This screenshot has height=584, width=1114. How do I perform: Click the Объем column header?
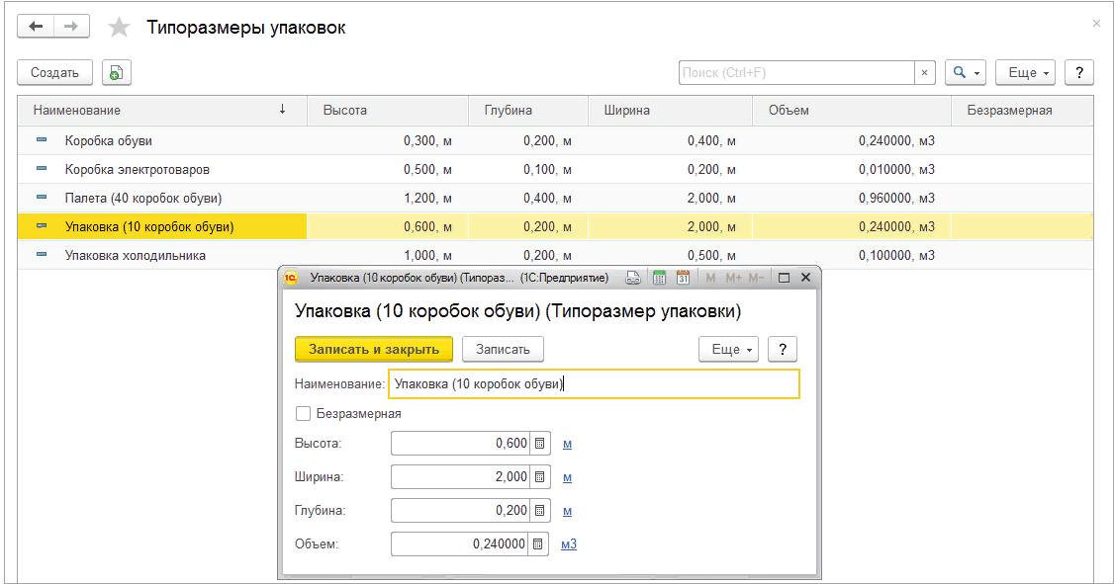pos(851,110)
